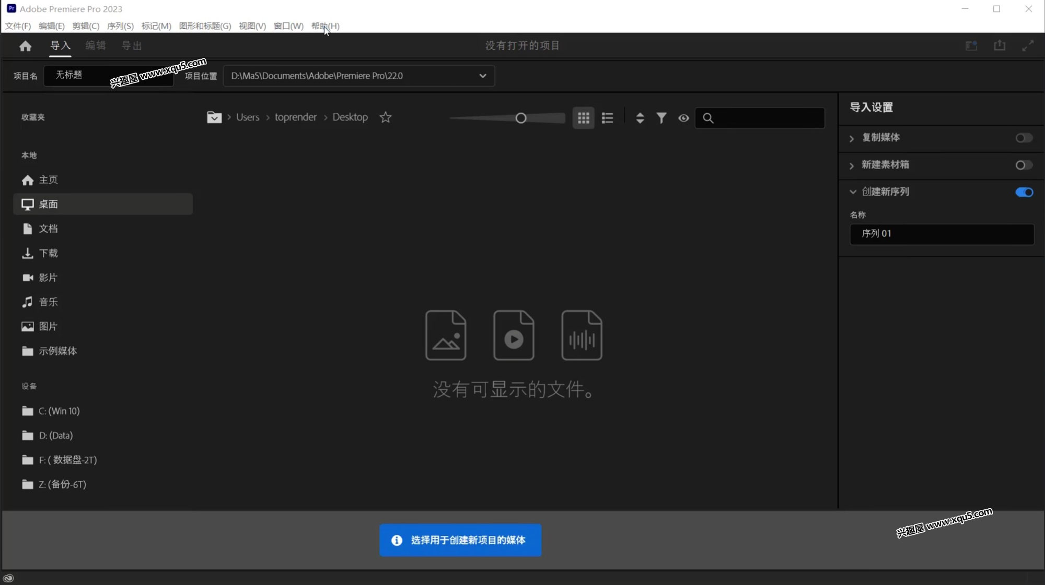Open the sort order icon
This screenshot has width=1045, height=585.
tap(640, 118)
